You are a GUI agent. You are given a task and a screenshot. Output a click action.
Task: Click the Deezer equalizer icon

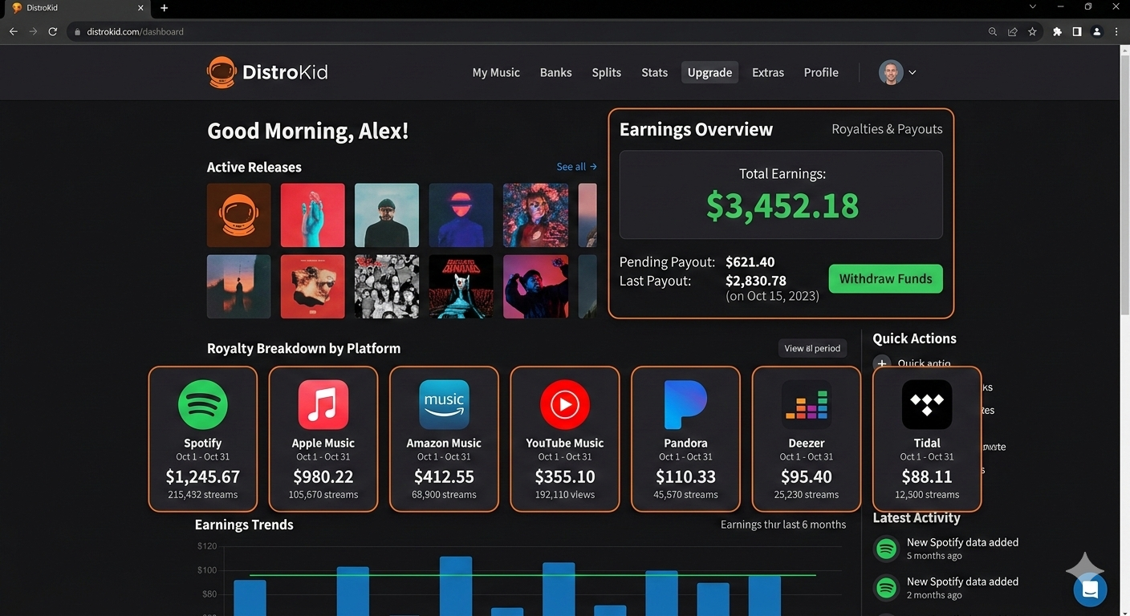[x=806, y=405]
